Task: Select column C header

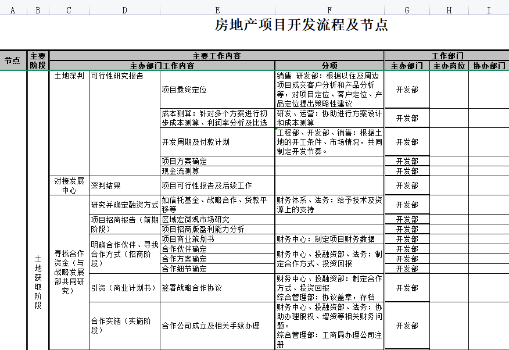Action: 69,10
